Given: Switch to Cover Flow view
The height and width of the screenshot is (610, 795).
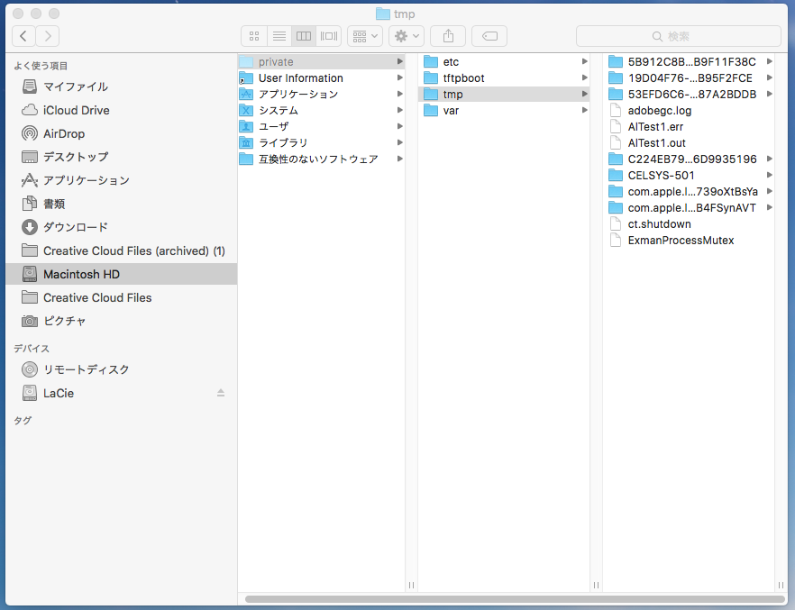Looking at the screenshot, I should click(329, 36).
